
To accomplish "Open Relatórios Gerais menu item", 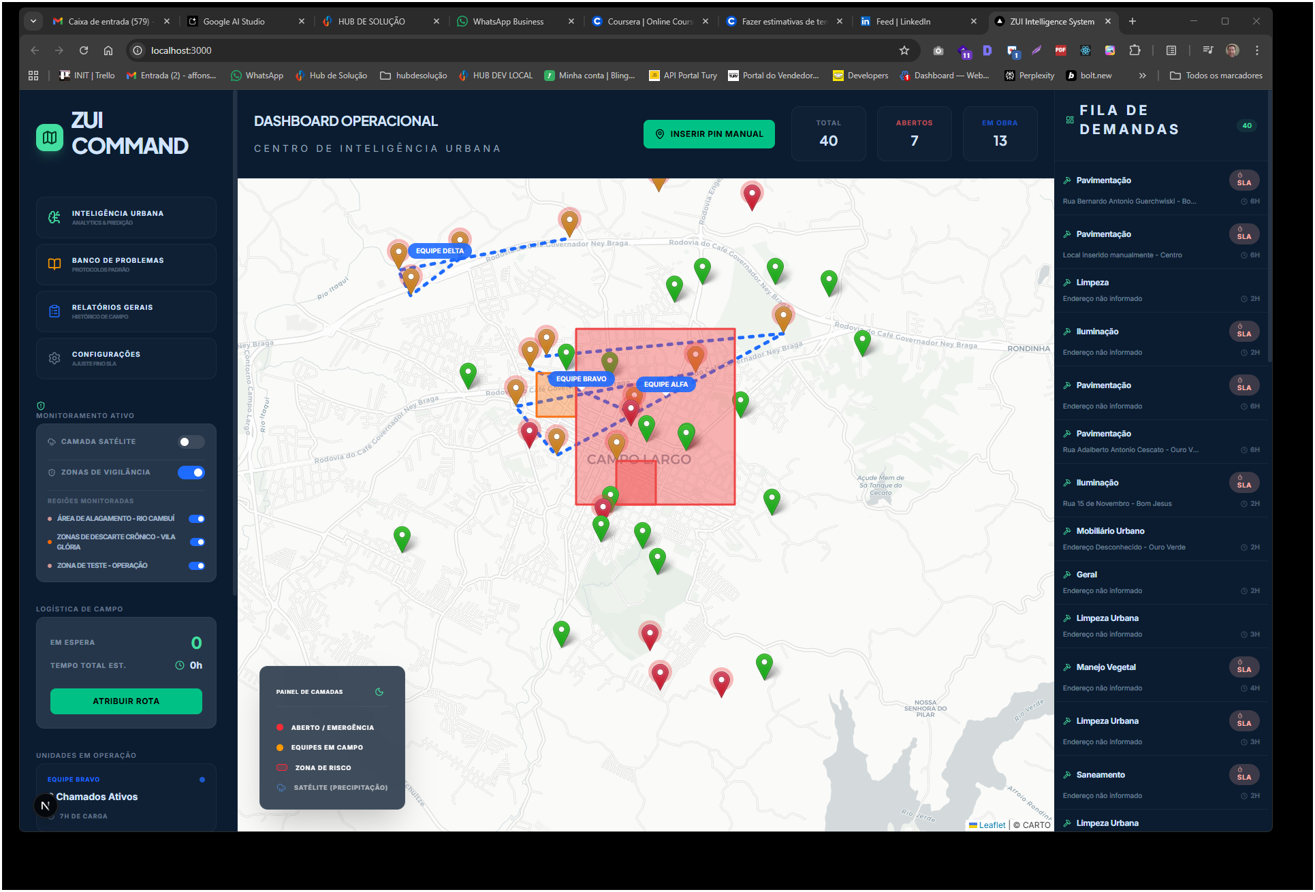I will (126, 311).
